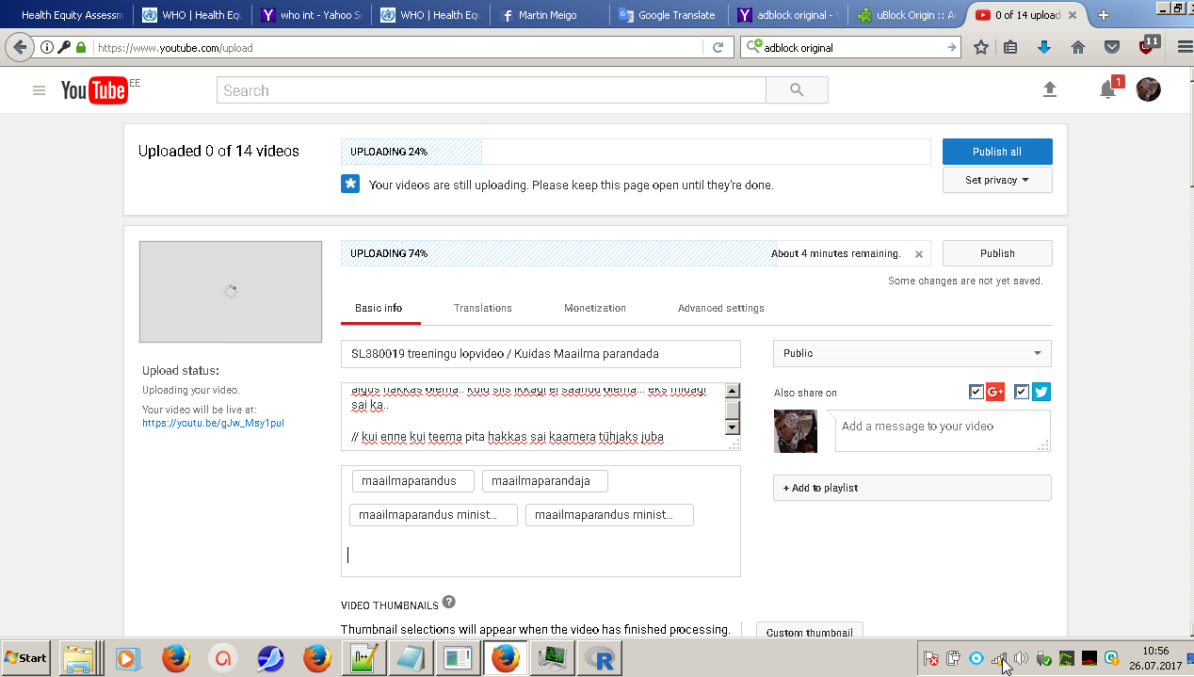Click the YouTube search input
Image resolution: width=1194 pixels, height=677 pixels.
[492, 90]
